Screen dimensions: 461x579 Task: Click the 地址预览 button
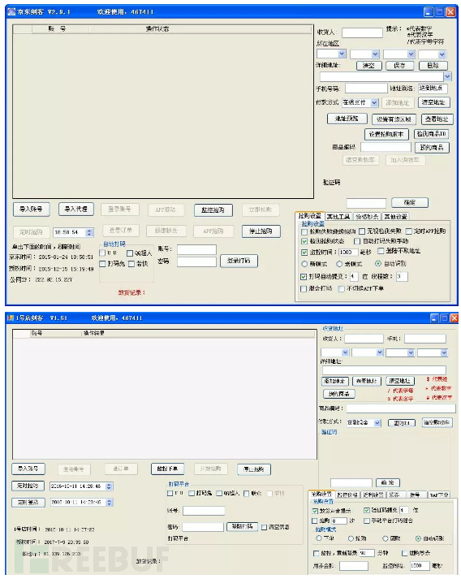click(x=347, y=119)
